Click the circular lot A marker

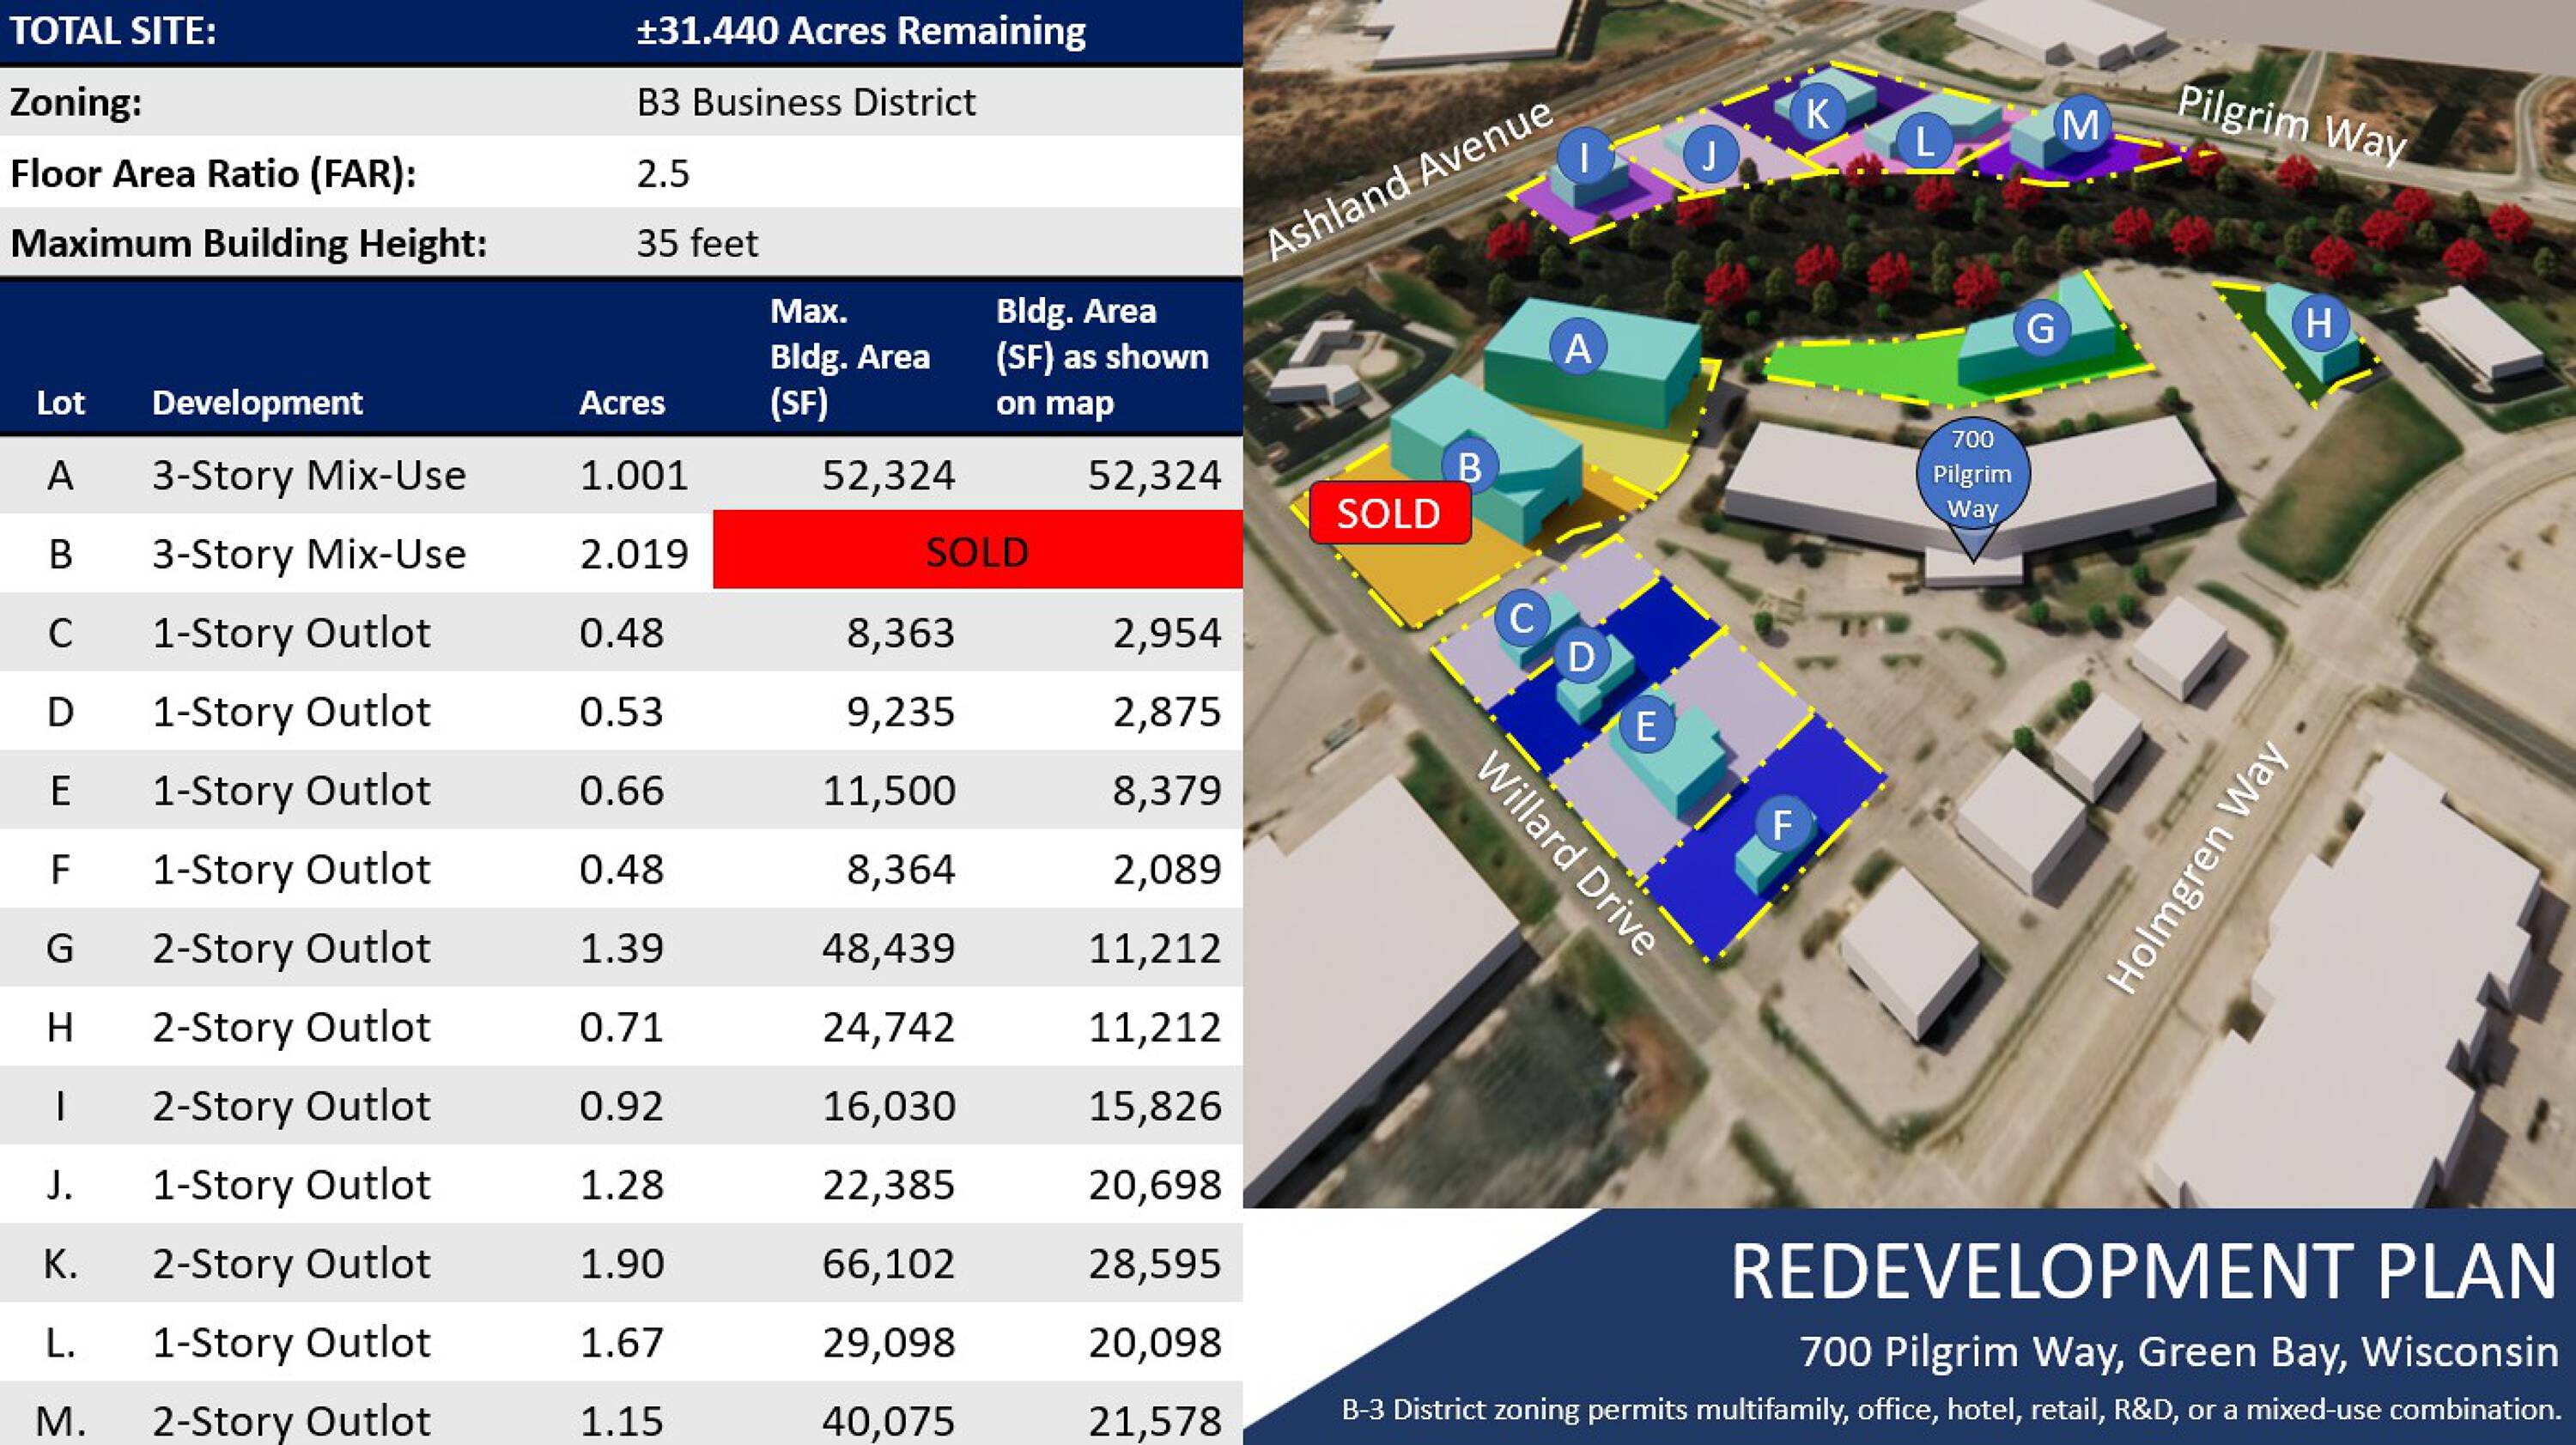[x=1577, y=347]
